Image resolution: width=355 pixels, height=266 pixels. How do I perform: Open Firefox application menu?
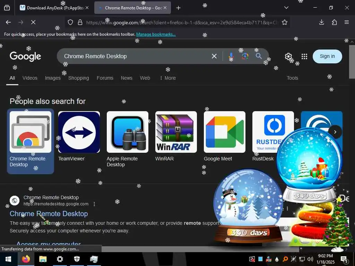347,22
